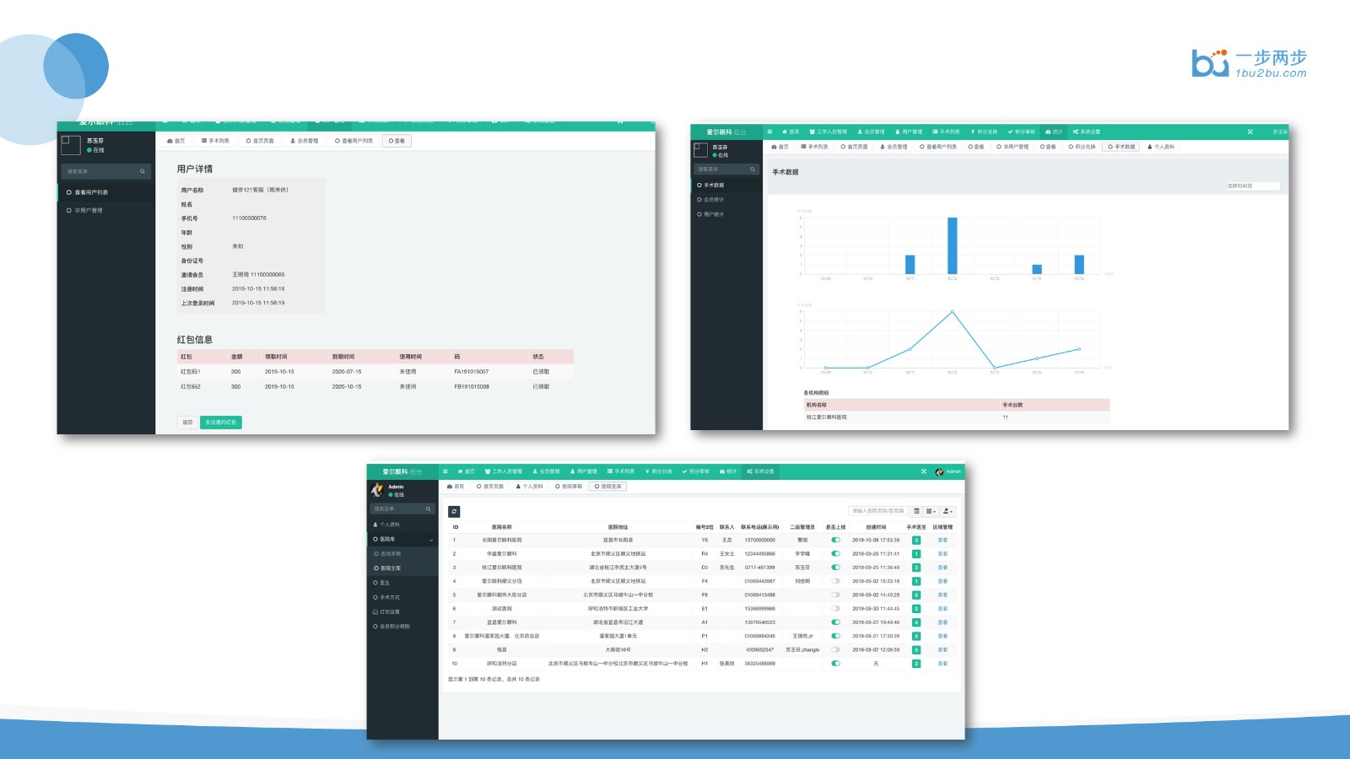Click hamburger menu icon in surgery data window

click(769, 132)
